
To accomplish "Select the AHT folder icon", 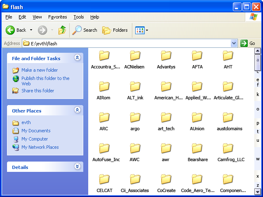I will point(228,55).
